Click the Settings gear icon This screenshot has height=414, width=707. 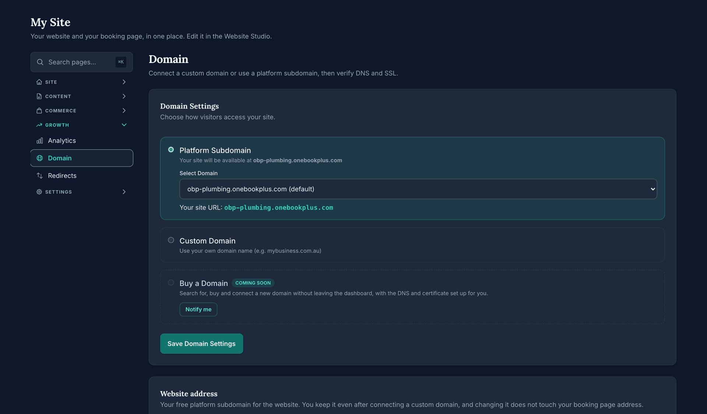(x=39, y=192)
